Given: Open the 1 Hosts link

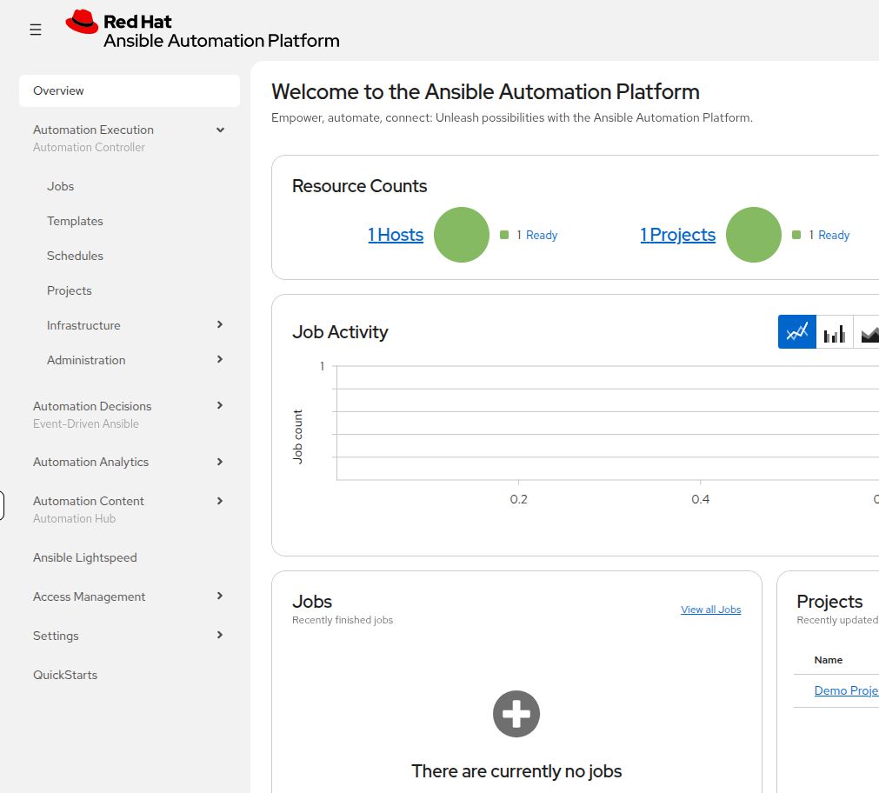Looking at the screenshot, I should click(x=396, y=235).
